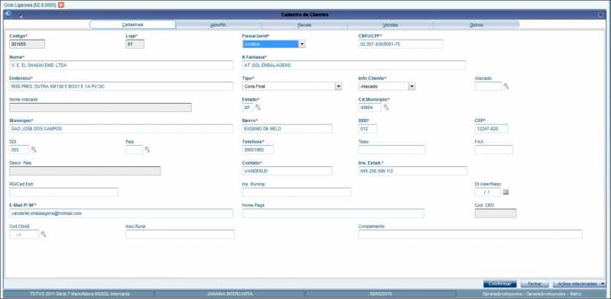Edit the N Fantasia field
The width and height of the screenshot is (611, 299).
click(x=354, y=65)
